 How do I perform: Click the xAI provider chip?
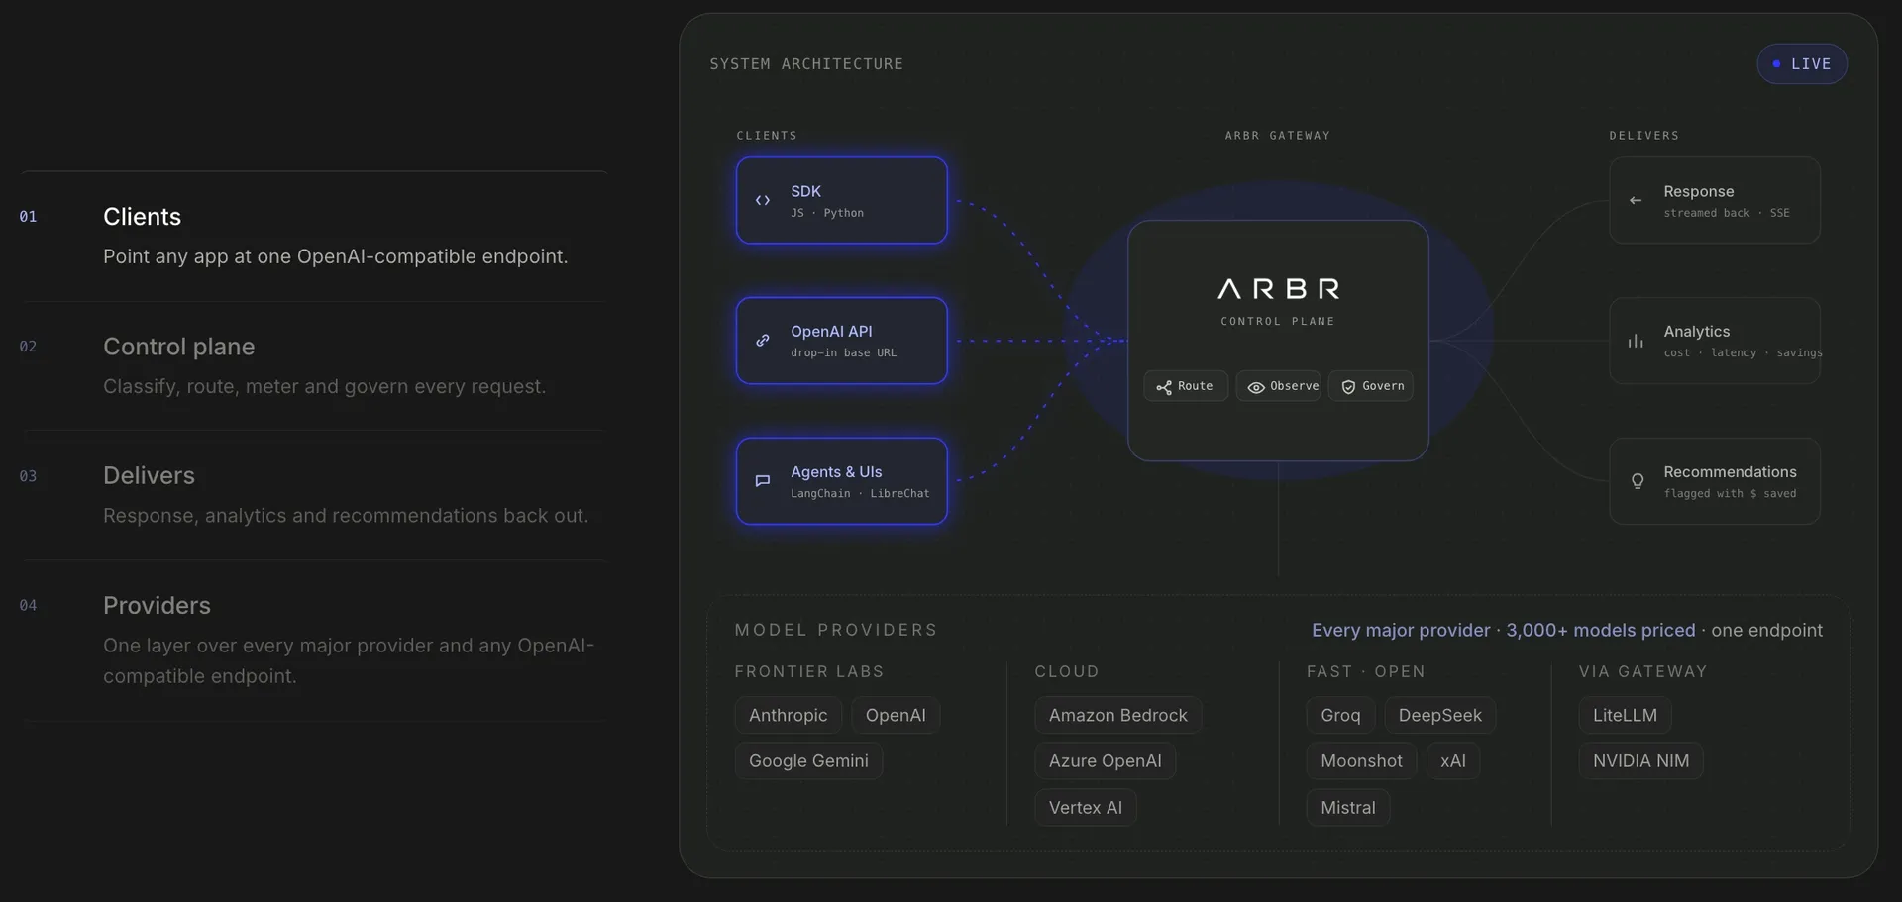1453,760
